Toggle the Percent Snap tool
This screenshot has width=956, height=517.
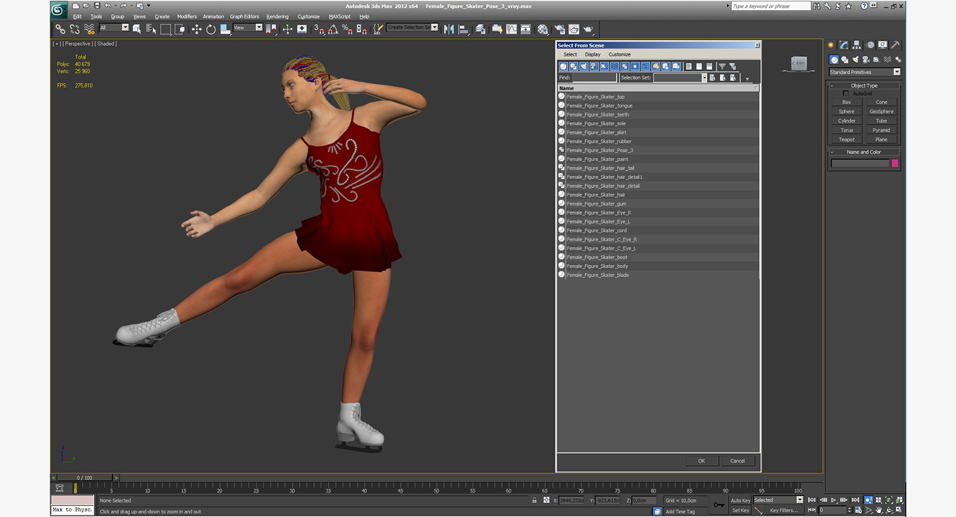point(348,29)
